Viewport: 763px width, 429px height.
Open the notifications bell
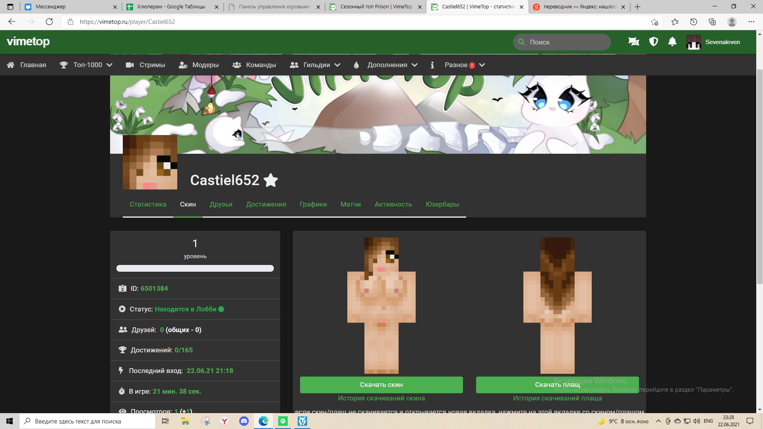pos(672,42)
